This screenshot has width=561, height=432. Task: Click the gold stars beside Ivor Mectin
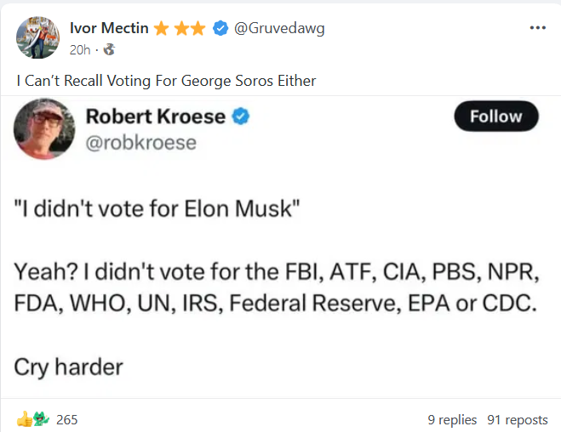point(180,28)
